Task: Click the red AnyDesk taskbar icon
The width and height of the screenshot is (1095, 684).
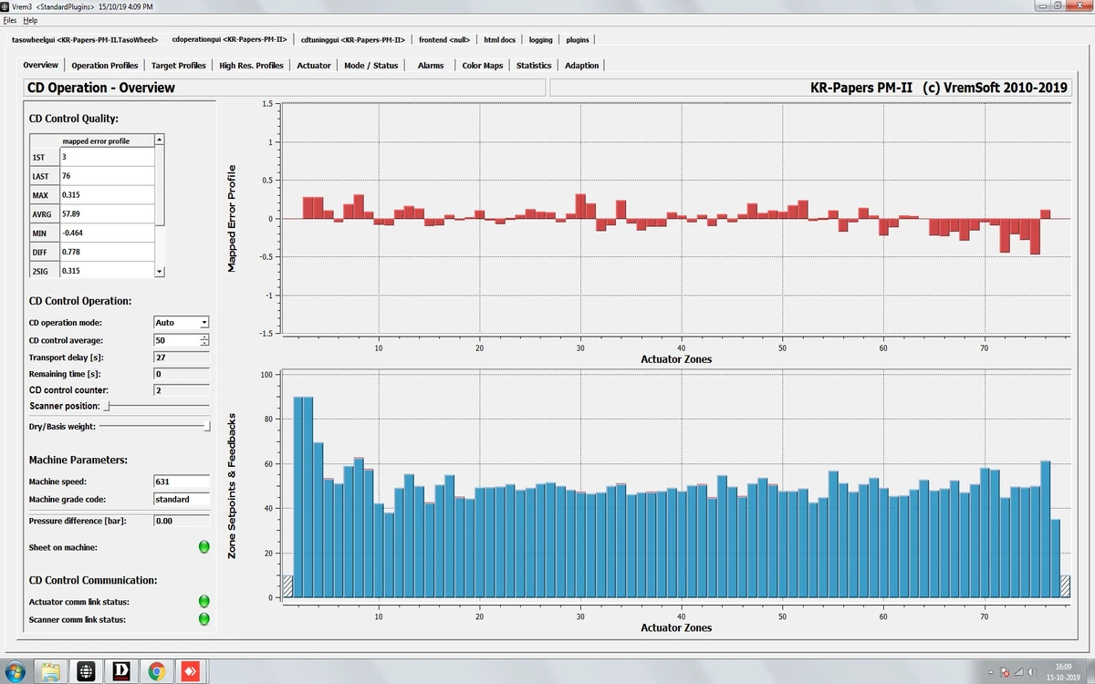Action: pyautogui.click(x=191, y=671)
